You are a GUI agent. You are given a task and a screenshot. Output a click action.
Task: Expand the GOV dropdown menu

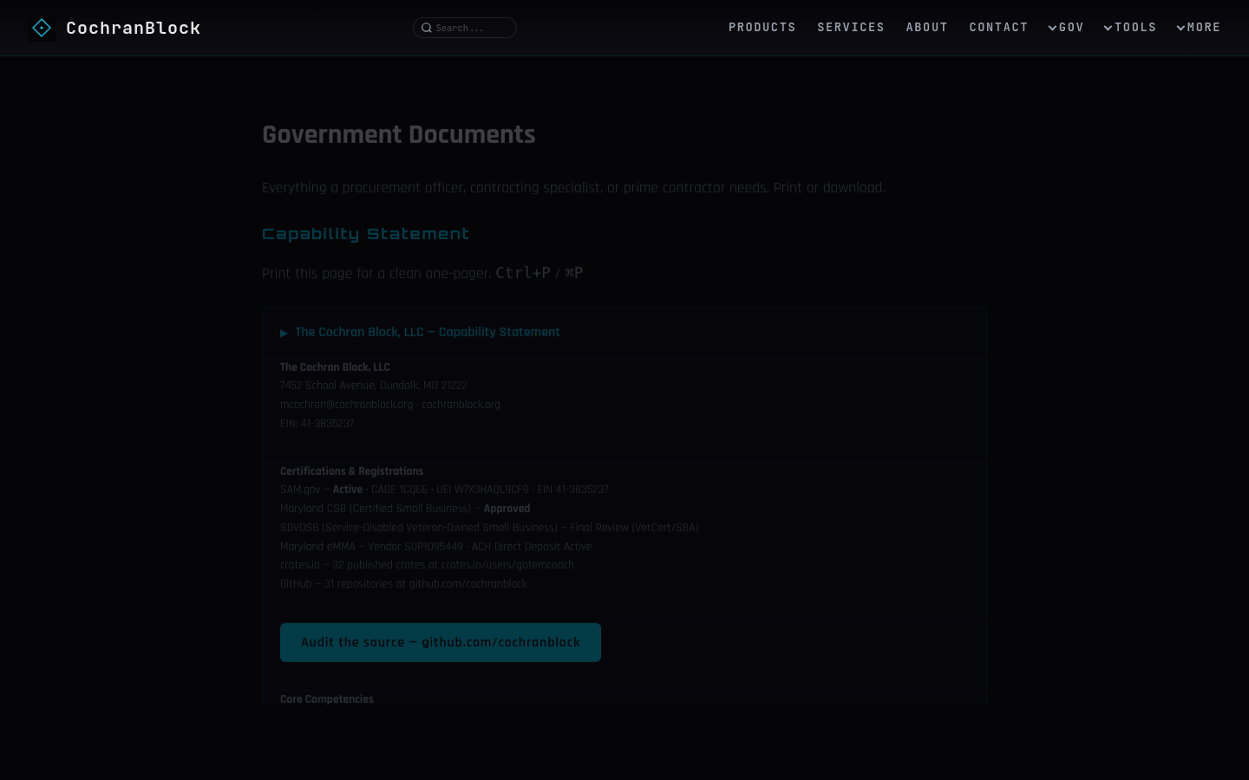pyautogui.click(x=1066, y=28)
